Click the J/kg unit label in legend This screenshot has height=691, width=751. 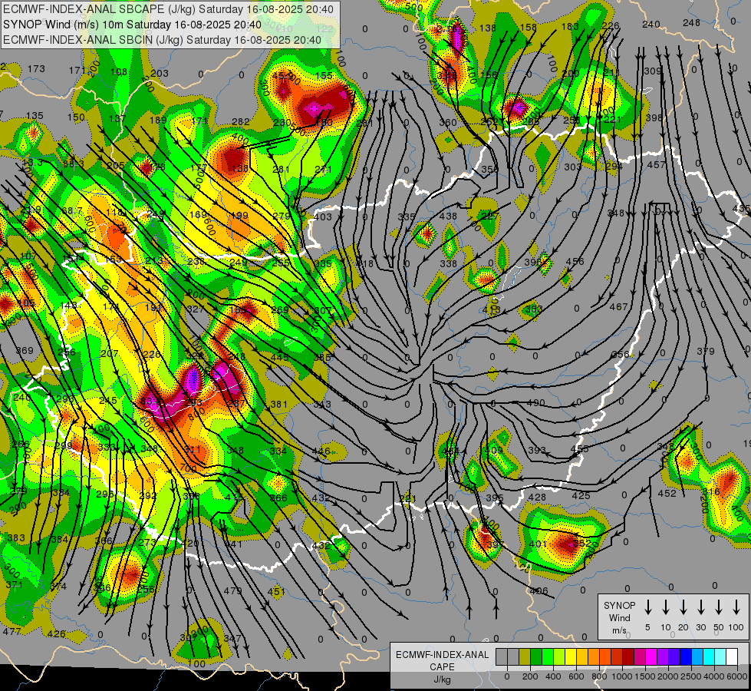442,679
